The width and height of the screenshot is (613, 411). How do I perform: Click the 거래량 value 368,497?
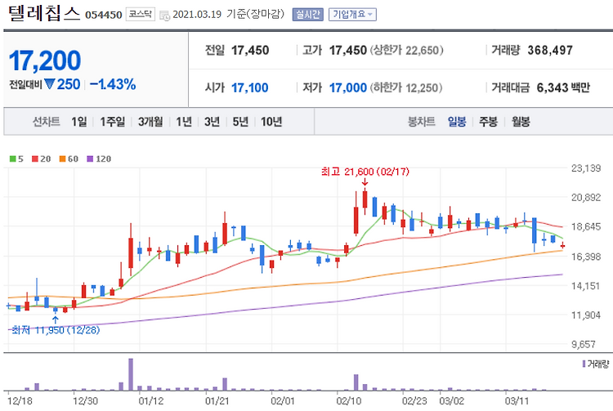pyautogui.click(x=550, y=51)
